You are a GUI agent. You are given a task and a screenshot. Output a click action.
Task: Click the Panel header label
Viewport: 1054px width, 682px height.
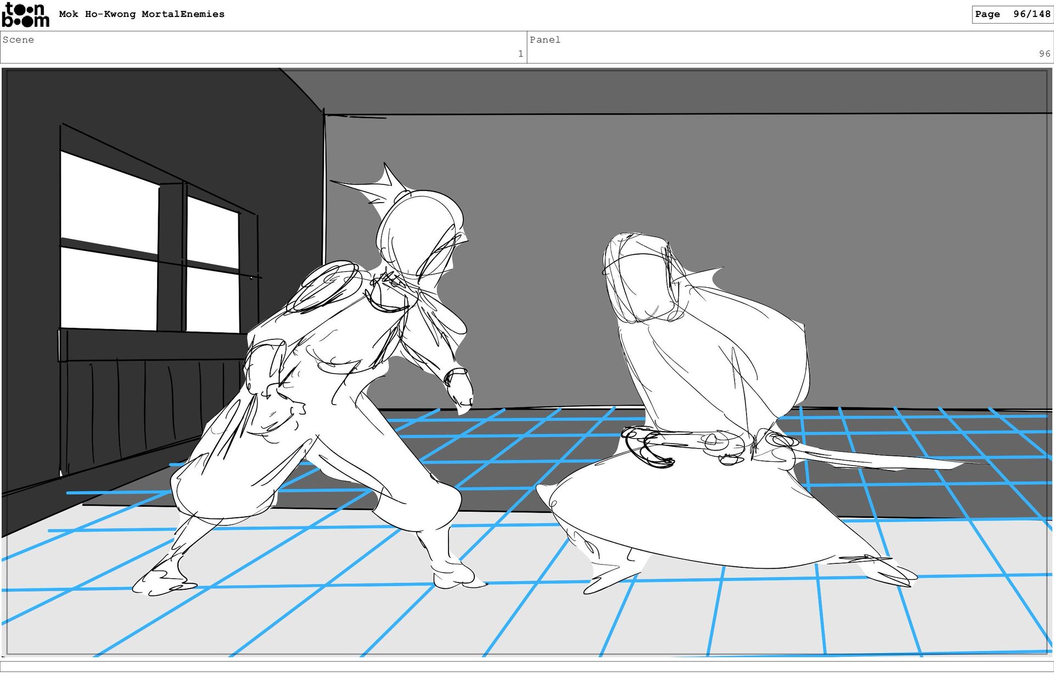click(x=545, y=40)
